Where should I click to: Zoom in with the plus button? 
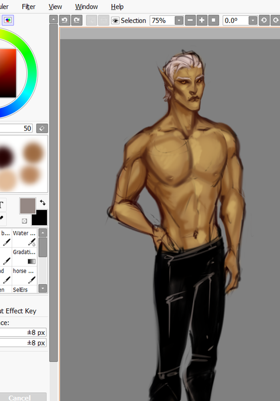click(x=202, y=20)
